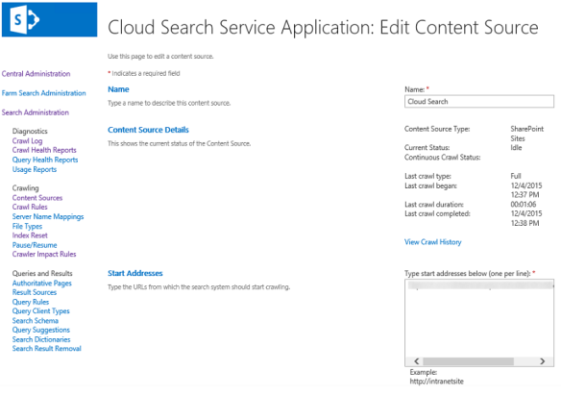The width and height of the screenshot is (561, 395).
Task: Open Server Name Mappings
Action: click(48, 217)
